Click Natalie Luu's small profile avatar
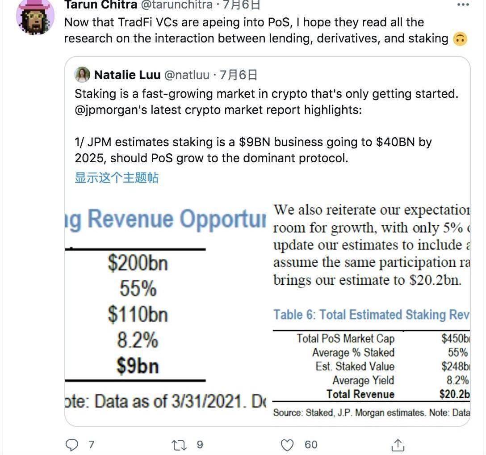The image size is (486, 455). 82,75
